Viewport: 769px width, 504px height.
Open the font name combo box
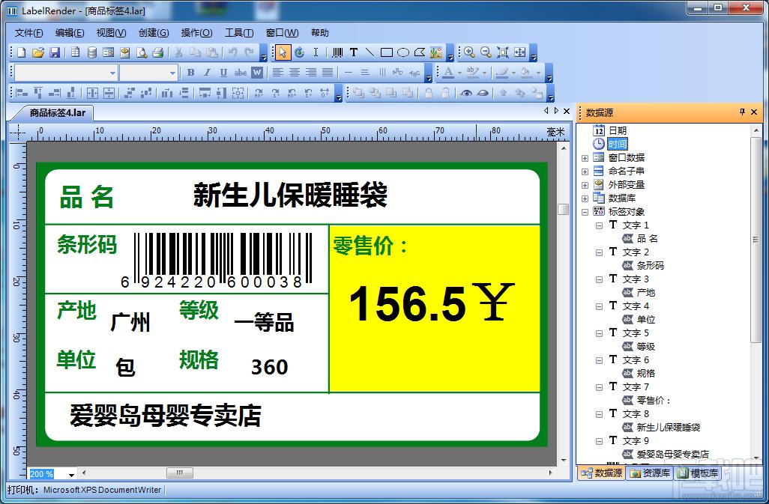[66, 73]
